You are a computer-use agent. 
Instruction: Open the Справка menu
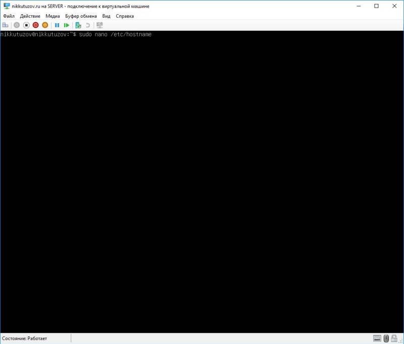pos(124,16)
